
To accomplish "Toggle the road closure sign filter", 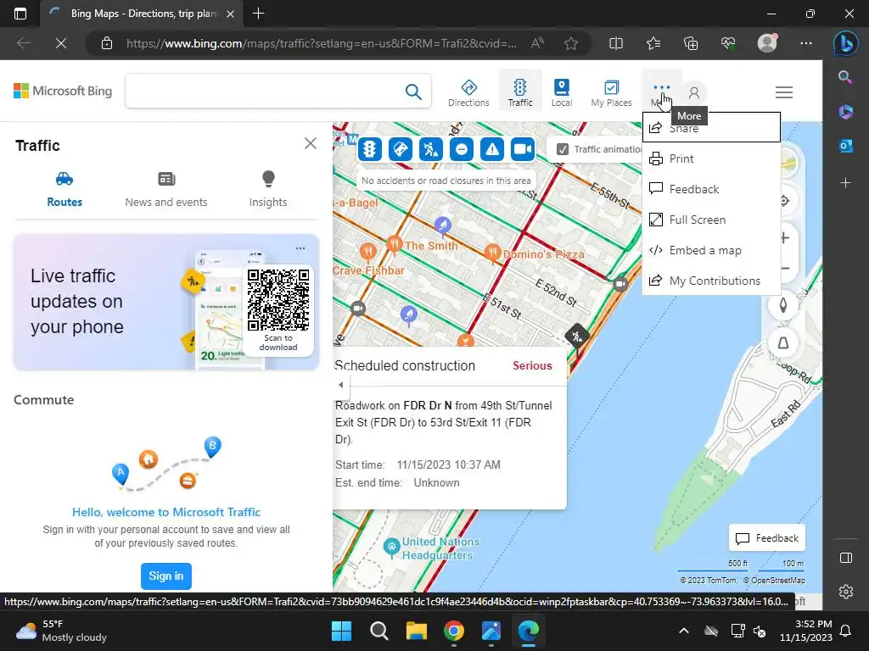I will pos(401,149).
